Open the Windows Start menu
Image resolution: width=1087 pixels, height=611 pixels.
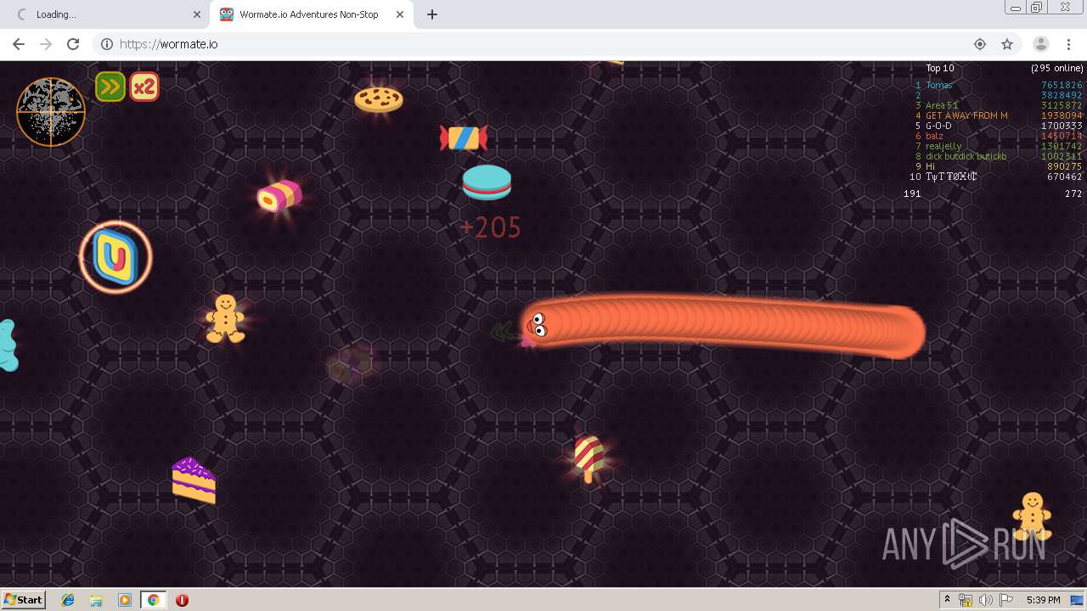23,600
